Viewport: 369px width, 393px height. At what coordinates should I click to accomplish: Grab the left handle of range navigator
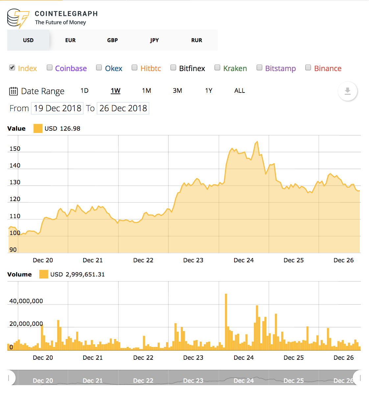(10, 378)
